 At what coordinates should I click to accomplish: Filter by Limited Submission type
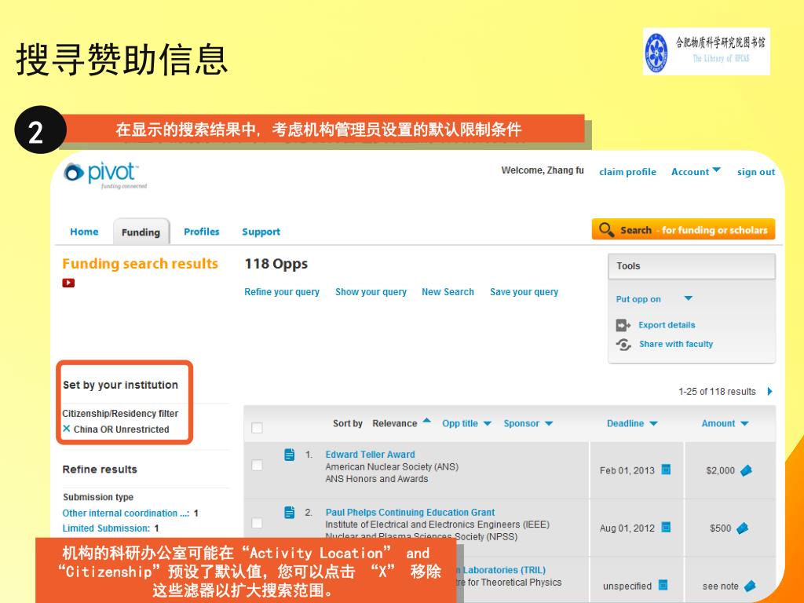coord(106,528)
